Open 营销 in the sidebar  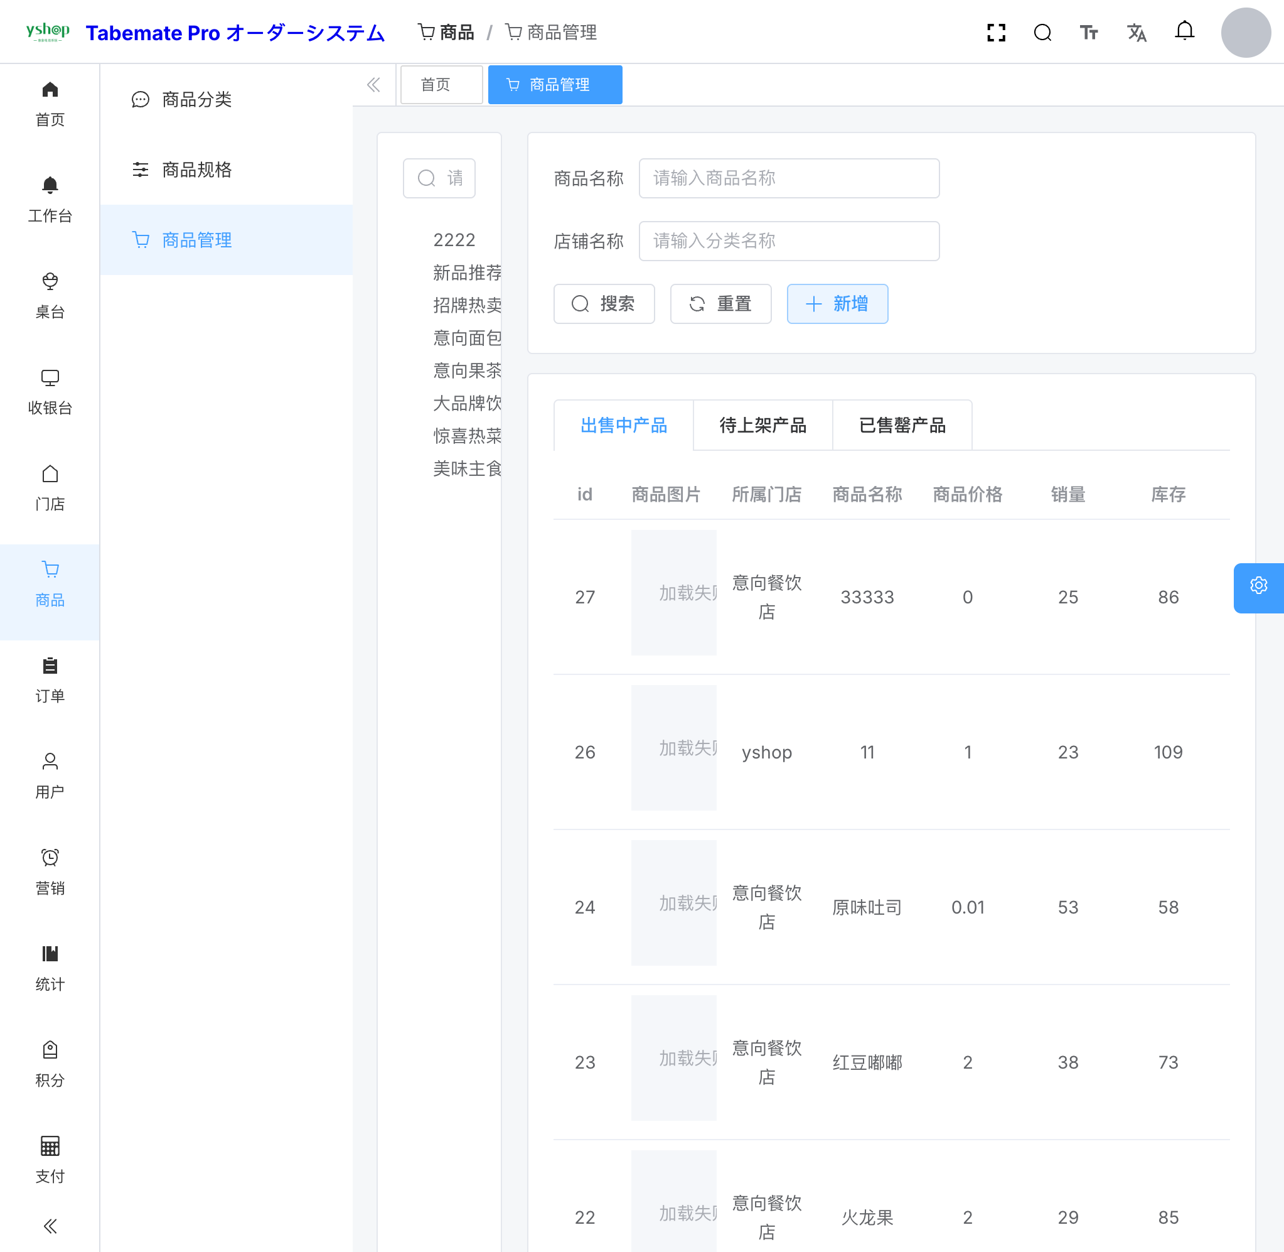coord(50,872)
